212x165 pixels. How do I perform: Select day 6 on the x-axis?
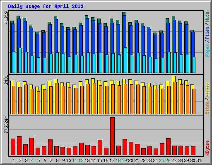coord(45,160)
